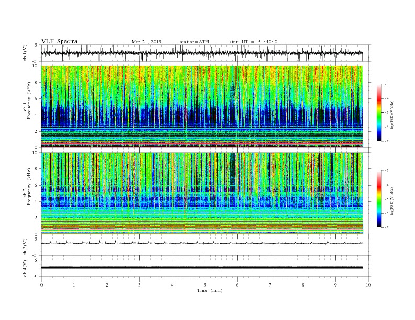Click the 8 kHz tick label of ch.1 spectrogram
This screenshot has height=320, width=415.
(37, 83)
